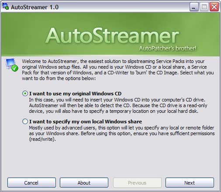Minimize the AutoStreamer window
Image resolution: width=221 pixels, height=192 pixels.
pyautogui.click(x=194, y=7)
